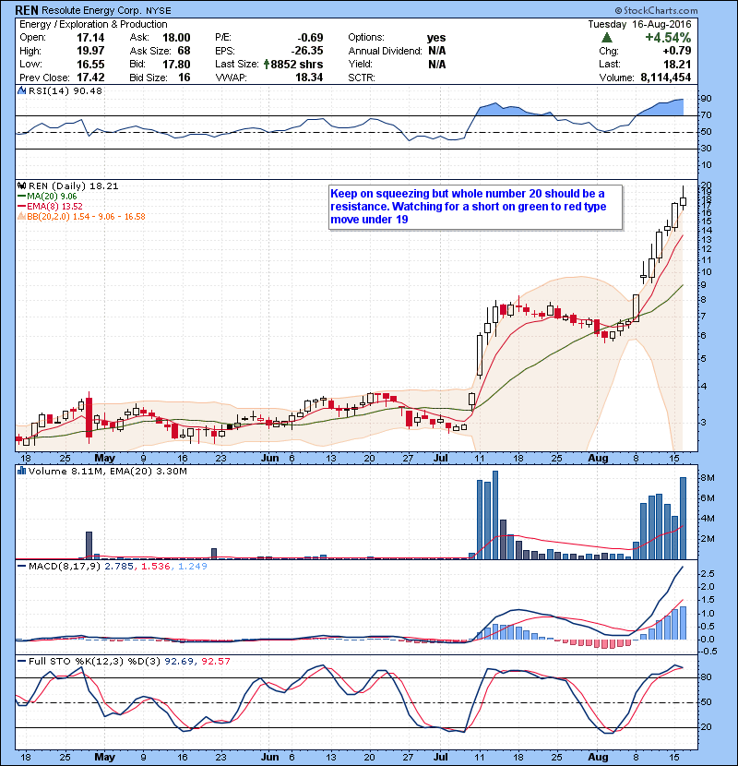Click the MACD(8,17,9) legend label
738x766 pixels.
coord(64,567)
